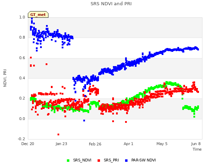Click the 0.8 y-axis tick label
Image resolution: width=223 pixels, height=167 pixels.
tap(22, 38)
